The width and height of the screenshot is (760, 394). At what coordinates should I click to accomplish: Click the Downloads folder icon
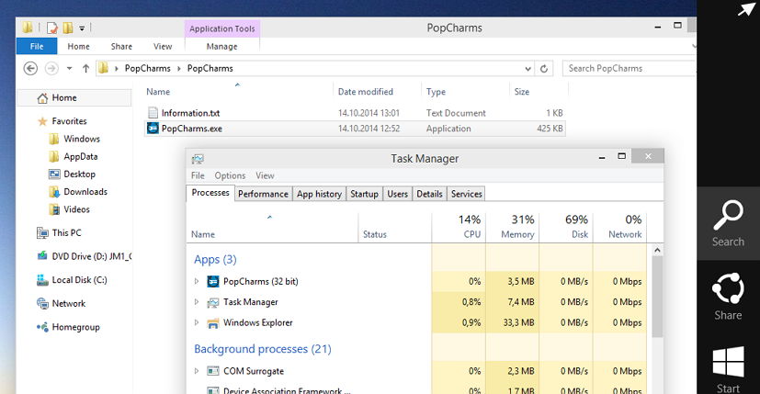[x=54, y=192]
